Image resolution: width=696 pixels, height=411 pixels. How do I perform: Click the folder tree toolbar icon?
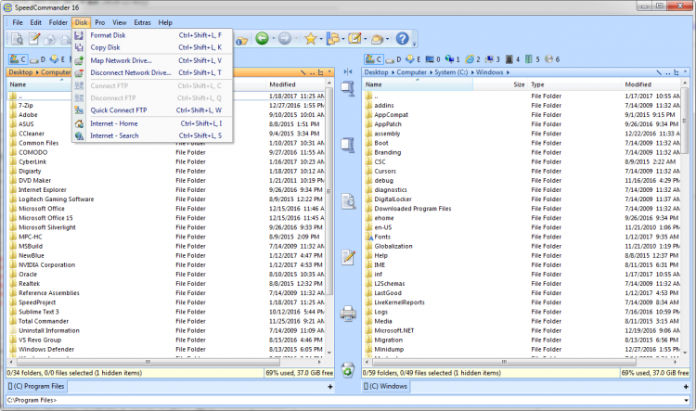[x=333, y=39]
